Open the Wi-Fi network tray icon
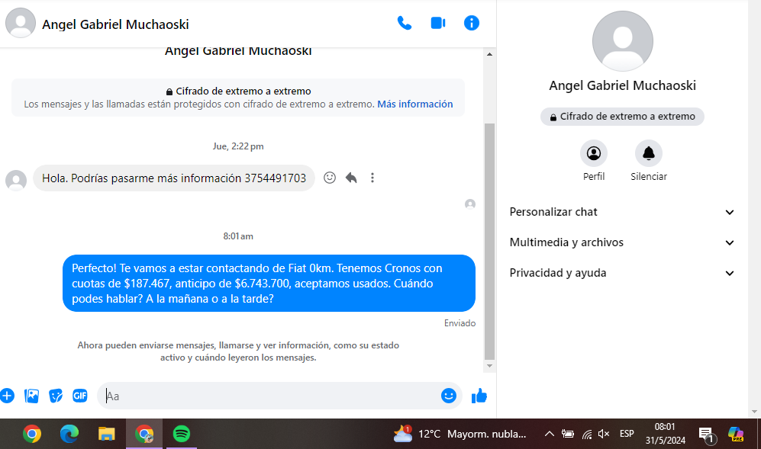Viewport: 761px width, 449px height. [587, 434]
